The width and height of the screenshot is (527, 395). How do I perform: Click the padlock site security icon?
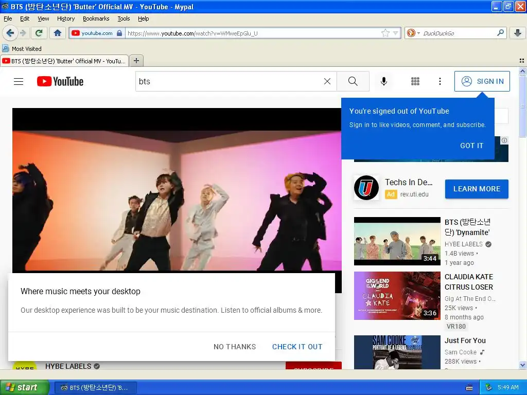click(119, 33)
